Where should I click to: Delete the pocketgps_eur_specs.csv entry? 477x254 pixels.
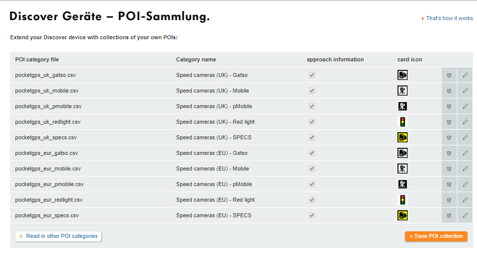click(449, 215)
